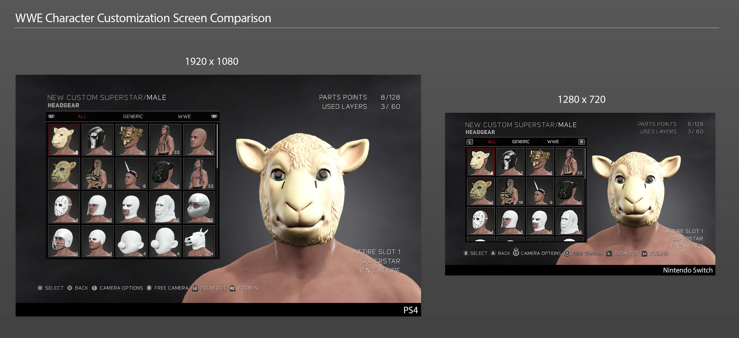Click the R2 trigger icon beside ZOOM IN
The width and height of the screenshot is (739, 338).
(x=232, y=288)
